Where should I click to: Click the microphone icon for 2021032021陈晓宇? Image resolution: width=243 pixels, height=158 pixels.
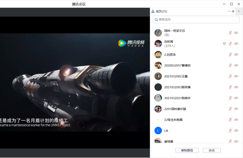tap(230, 98)
